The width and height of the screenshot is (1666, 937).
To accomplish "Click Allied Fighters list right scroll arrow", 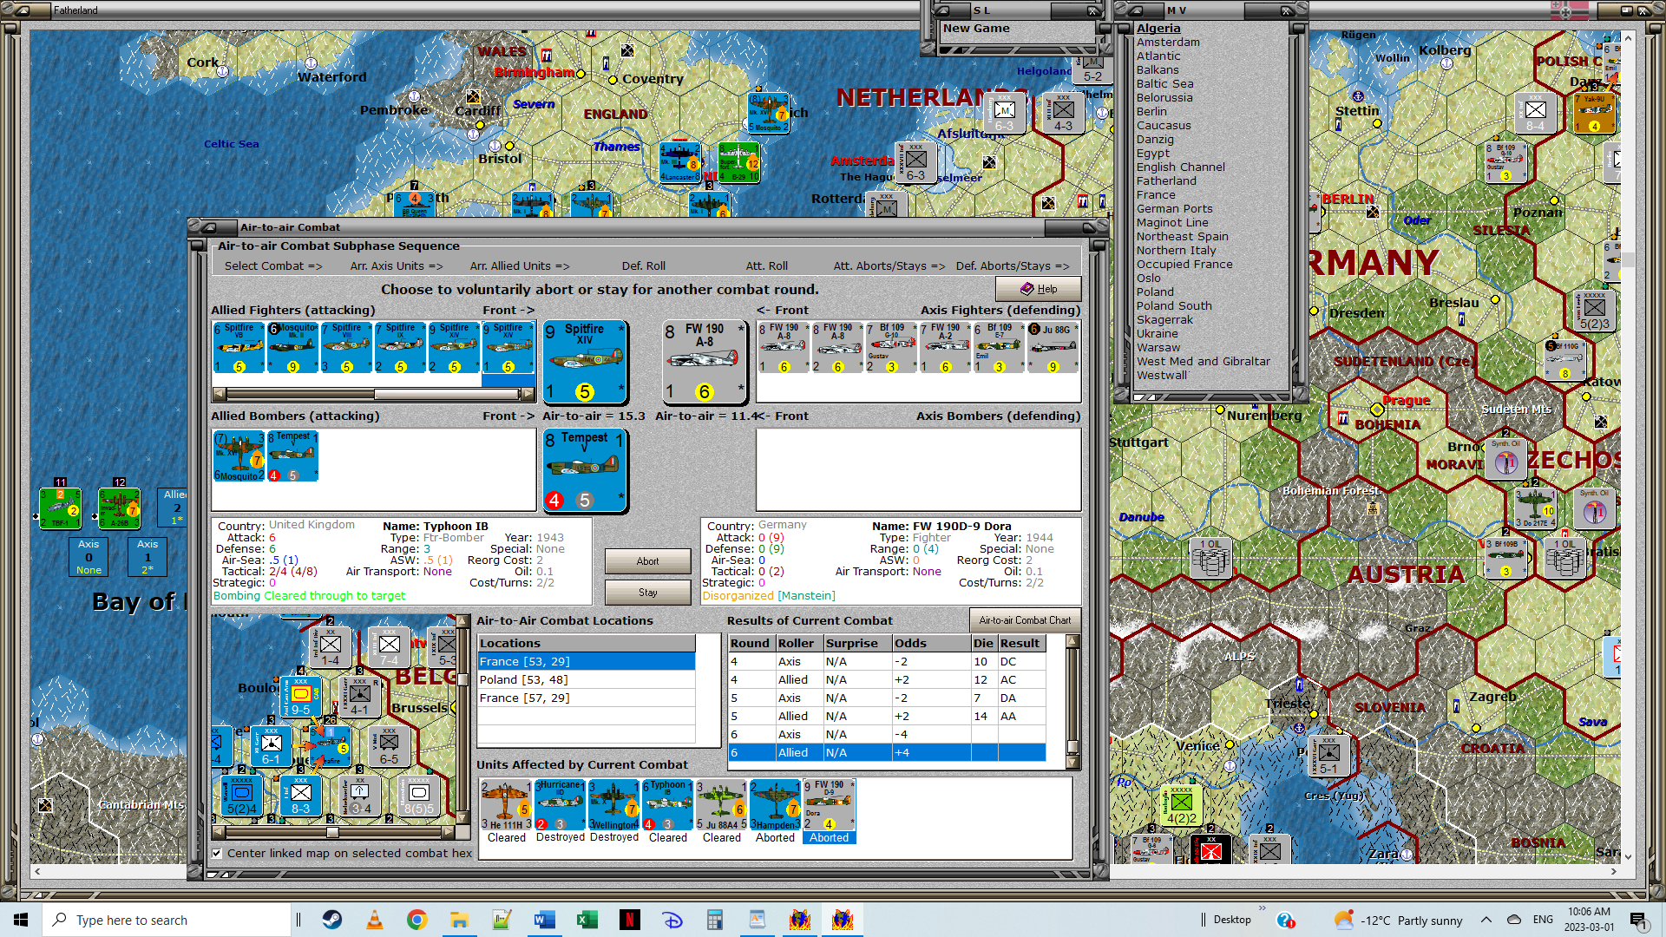I will coord(528,394).
